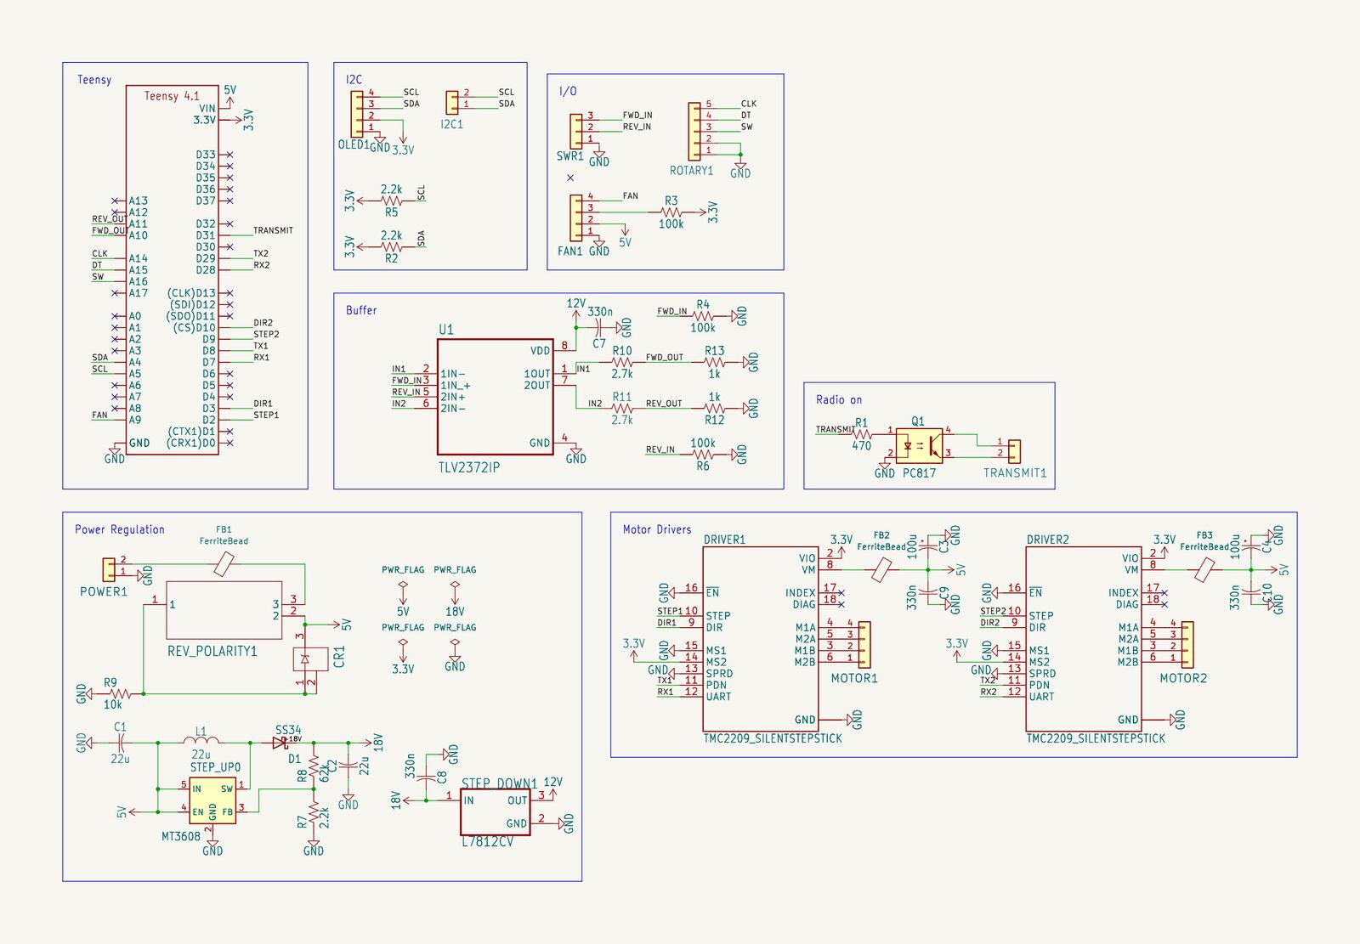Select the R1 470 ohm resistor

tap(862, 434)
